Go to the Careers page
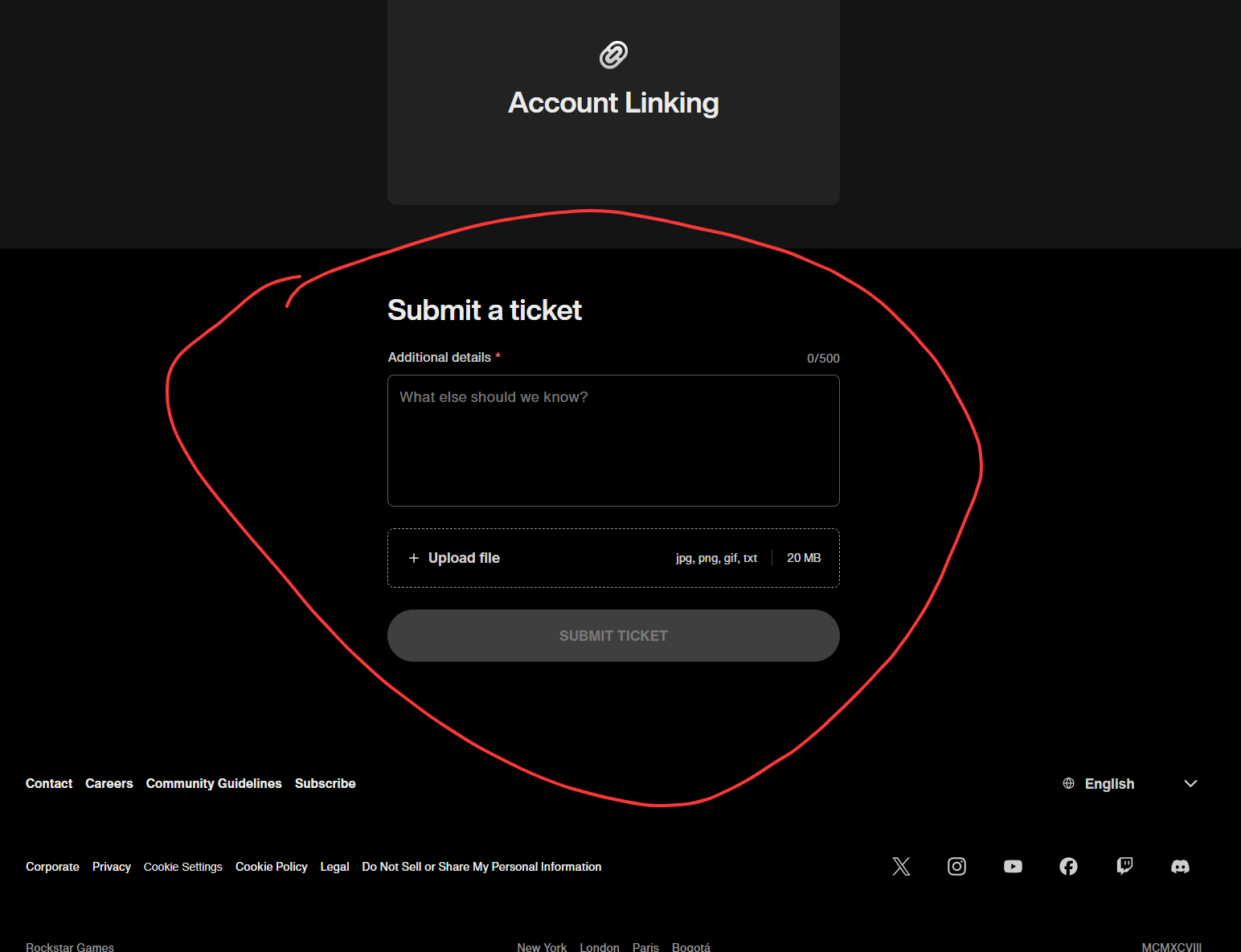 point(109,783)
